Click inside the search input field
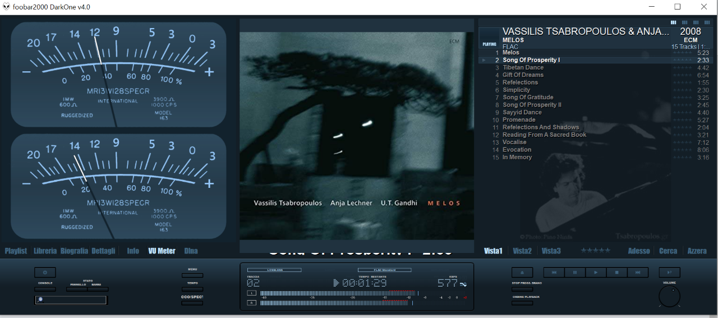718x318 pixels. tap(71, 300)
